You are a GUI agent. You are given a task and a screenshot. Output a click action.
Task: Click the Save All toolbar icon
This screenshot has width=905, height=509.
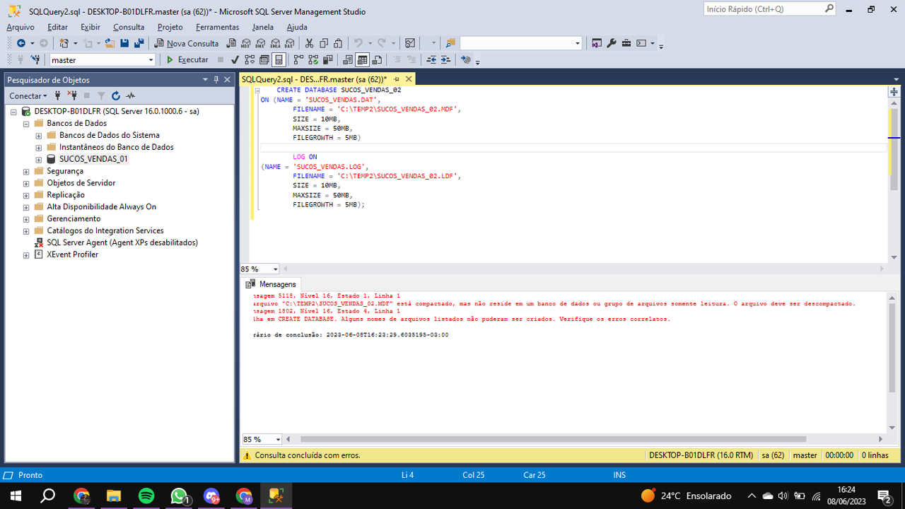click(139, 43)
